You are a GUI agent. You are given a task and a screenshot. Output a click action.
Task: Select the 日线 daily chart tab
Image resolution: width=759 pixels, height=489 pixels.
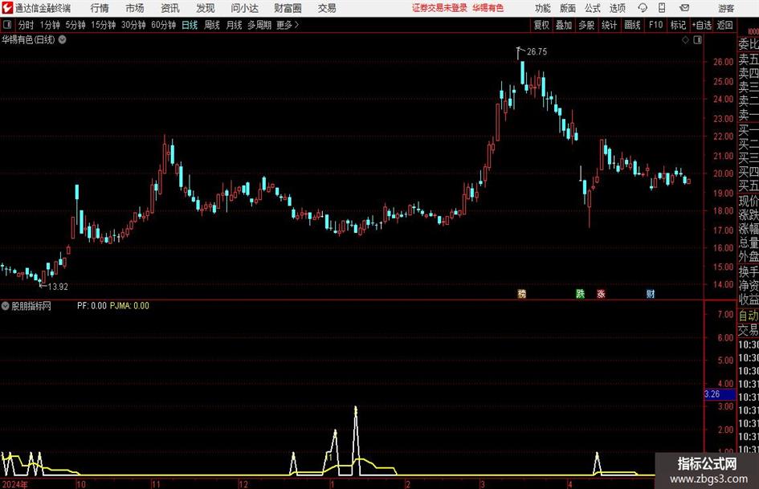[x=190, y=25]
